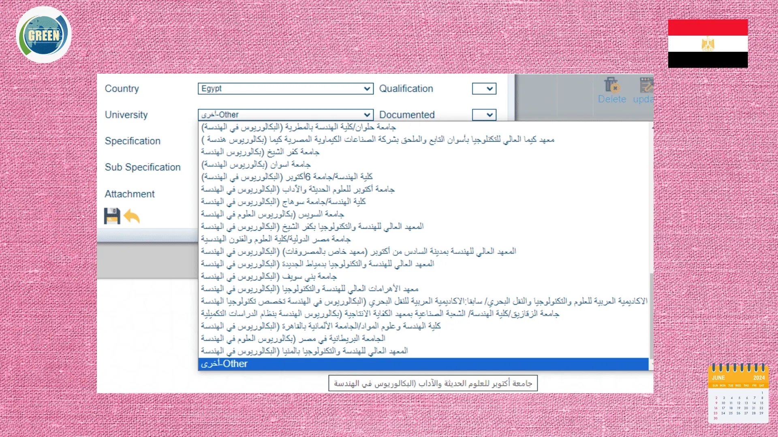Click the orange undo back arrow icon
Image resolution: width=778 pixels, height=437 pixels.
132,216
